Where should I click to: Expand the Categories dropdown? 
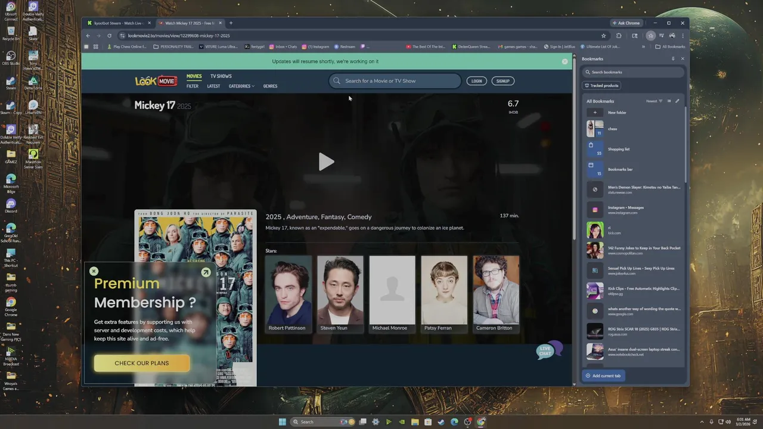pyautogui.click(x=241, y=86)
